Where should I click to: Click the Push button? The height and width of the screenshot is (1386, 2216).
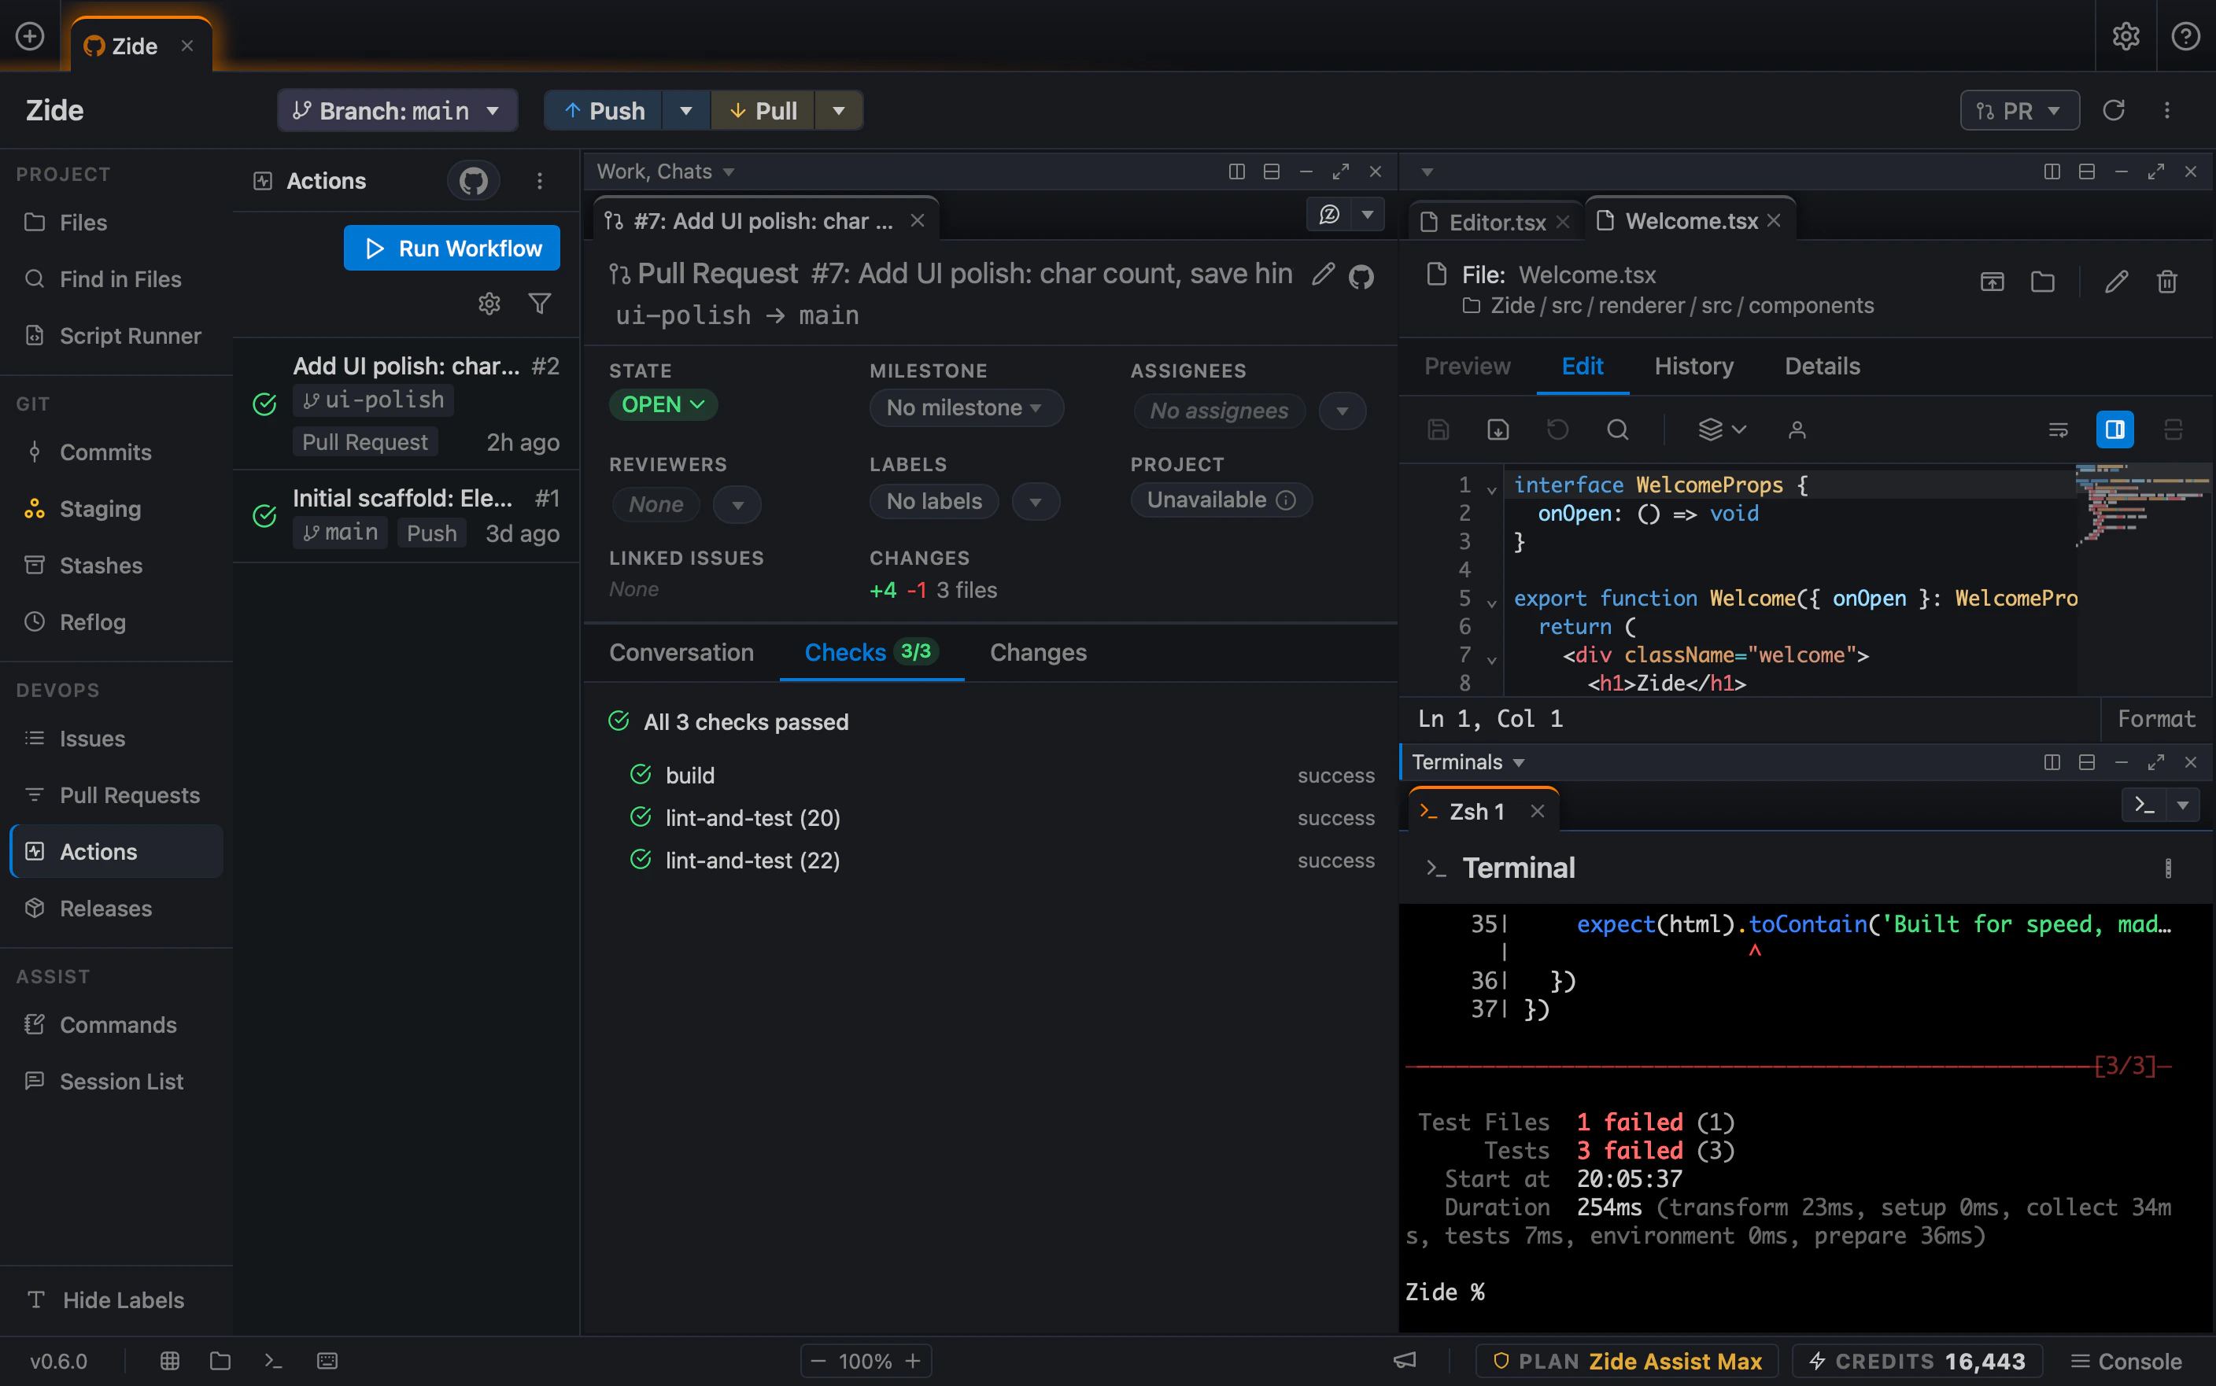coord(604,110)
